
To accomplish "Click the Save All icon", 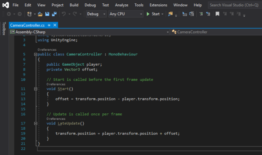I will (54, 14).
